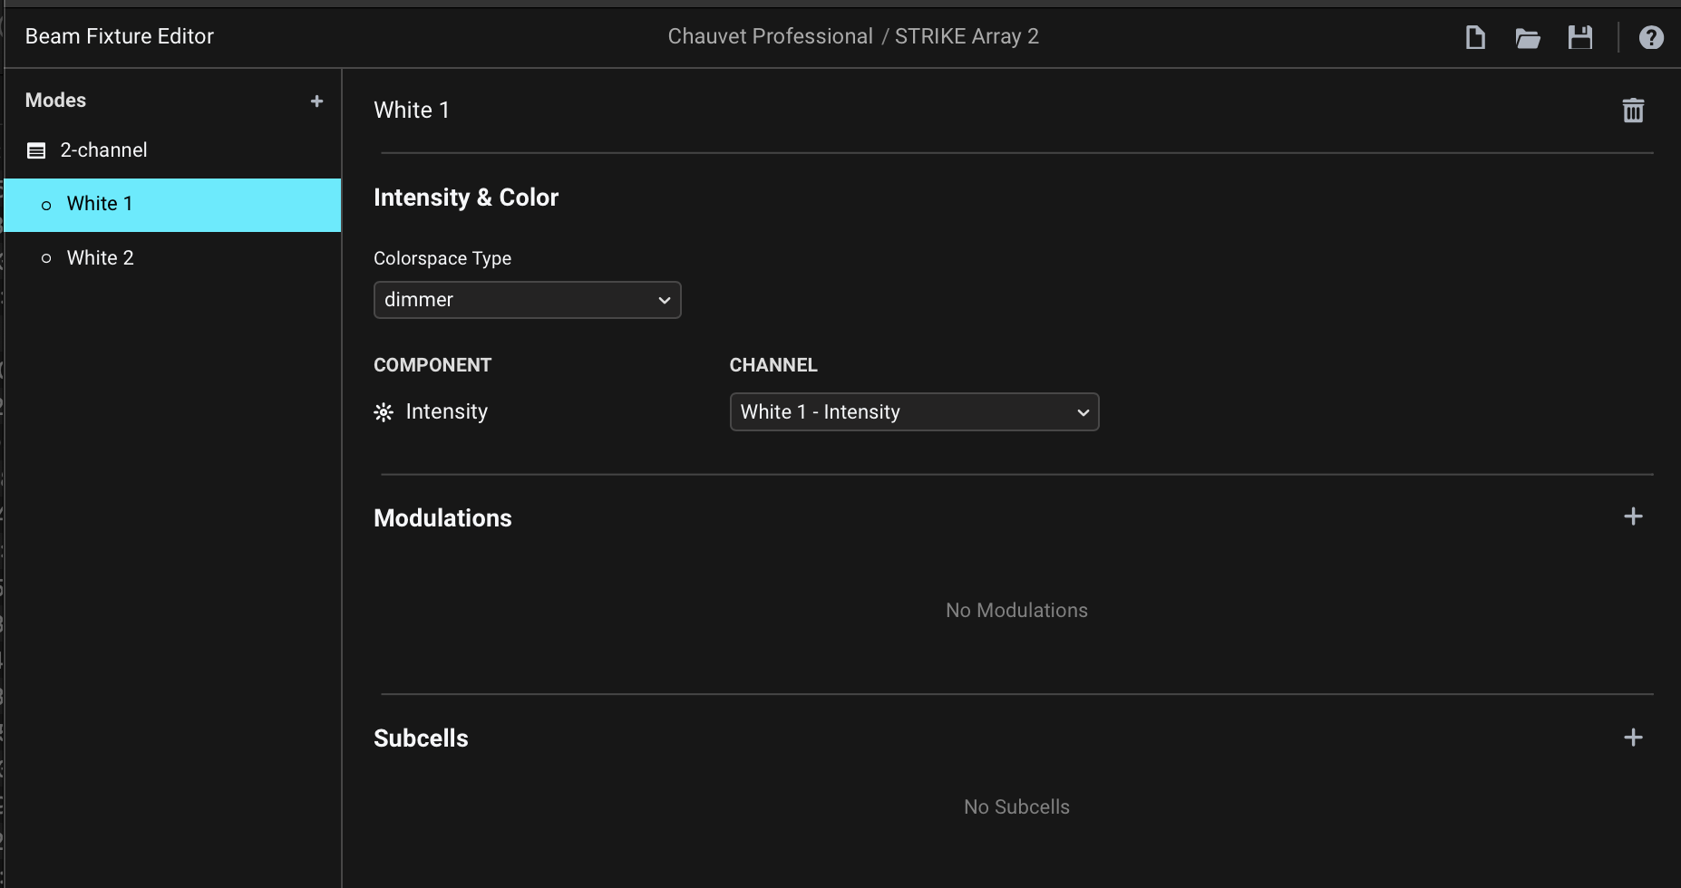
Task: Add a new mode with the Modes plus
Action: click(316, 101)
